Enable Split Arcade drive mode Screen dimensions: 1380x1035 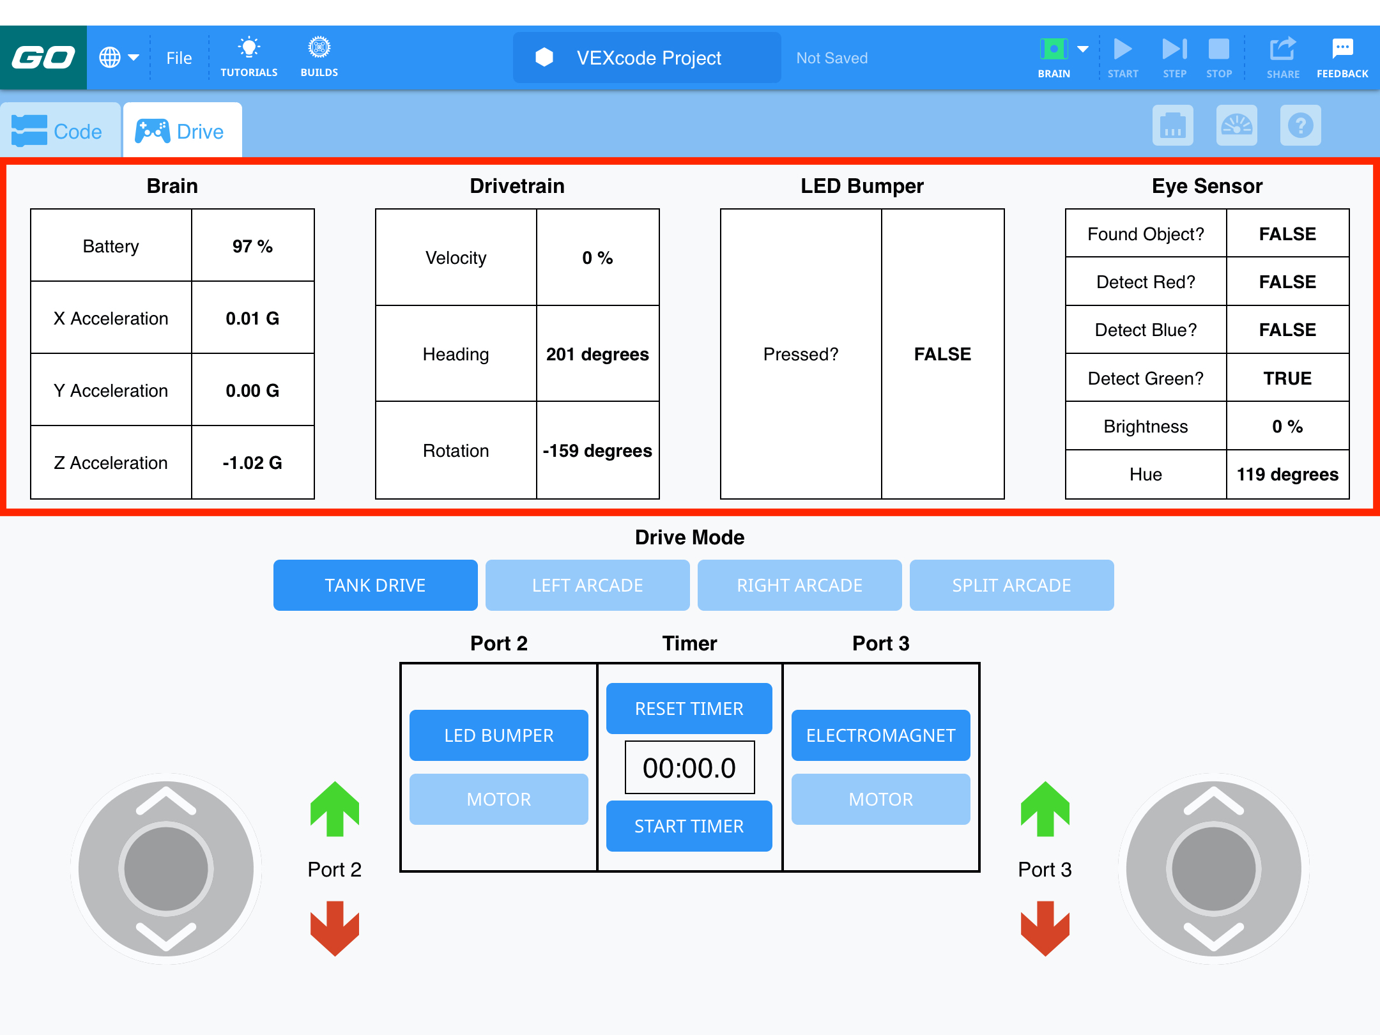[x=1011, y=585]
